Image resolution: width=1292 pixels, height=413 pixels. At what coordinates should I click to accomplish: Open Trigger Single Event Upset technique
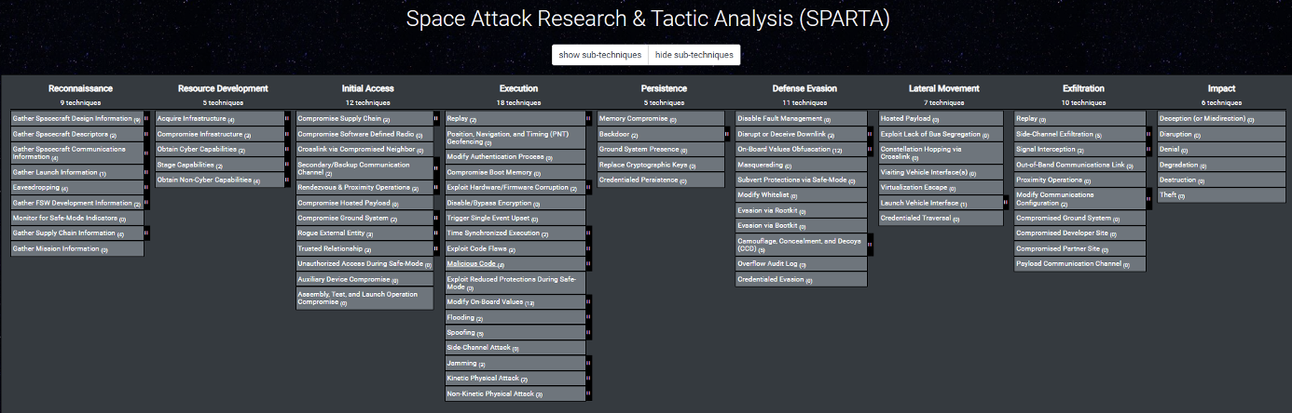click(x=515, y=219)
